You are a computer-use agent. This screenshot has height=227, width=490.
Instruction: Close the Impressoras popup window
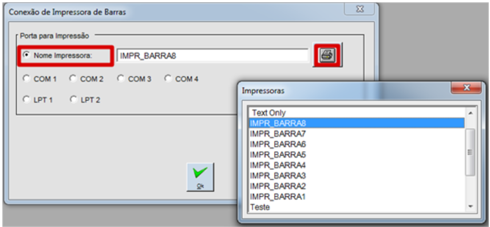(x=467, y=88)
